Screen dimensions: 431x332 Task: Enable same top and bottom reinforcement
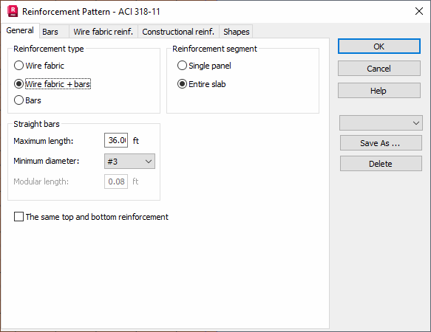pos(18,217)
